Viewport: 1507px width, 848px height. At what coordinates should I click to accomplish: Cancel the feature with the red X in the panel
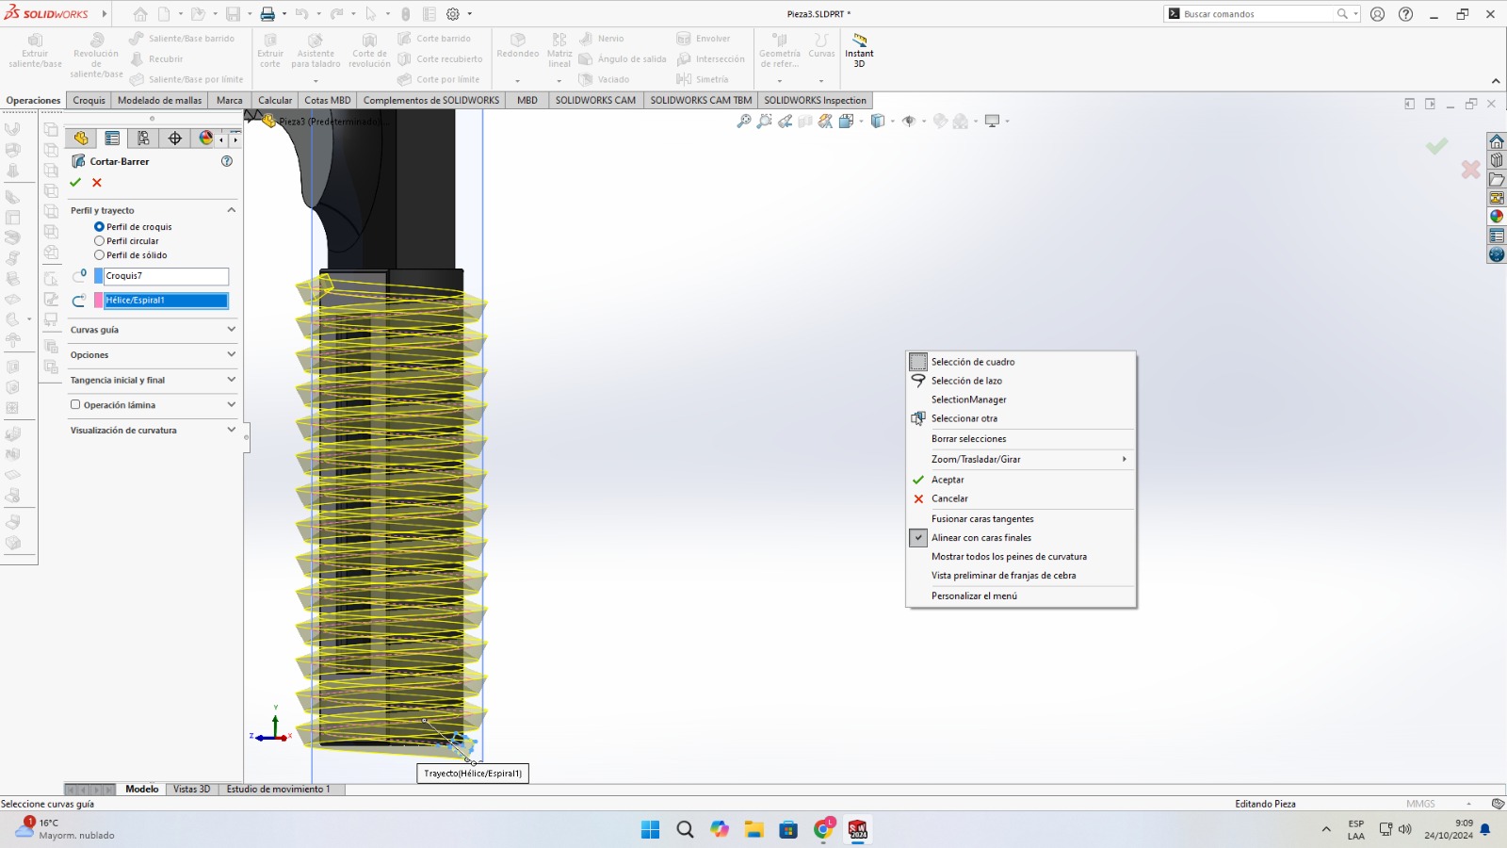pyautogui.click(x=97, y=183)
